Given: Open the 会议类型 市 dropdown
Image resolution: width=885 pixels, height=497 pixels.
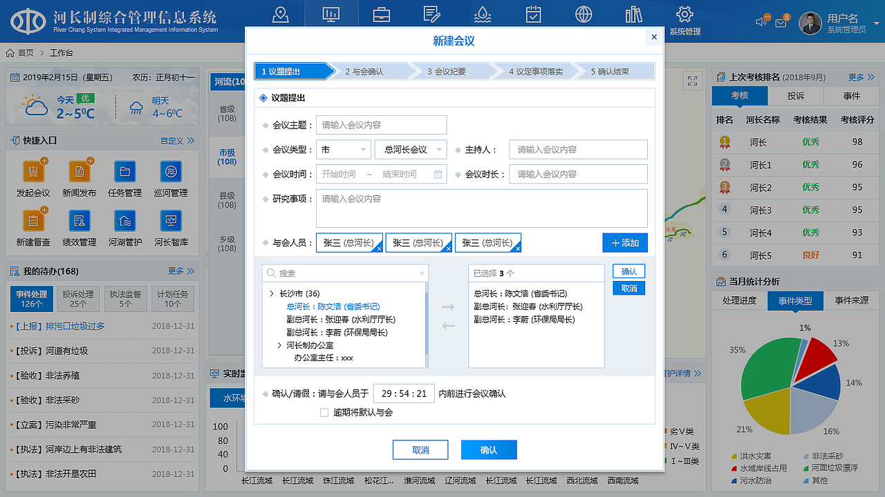Looking at the screenshot, I should pos(344,149).
